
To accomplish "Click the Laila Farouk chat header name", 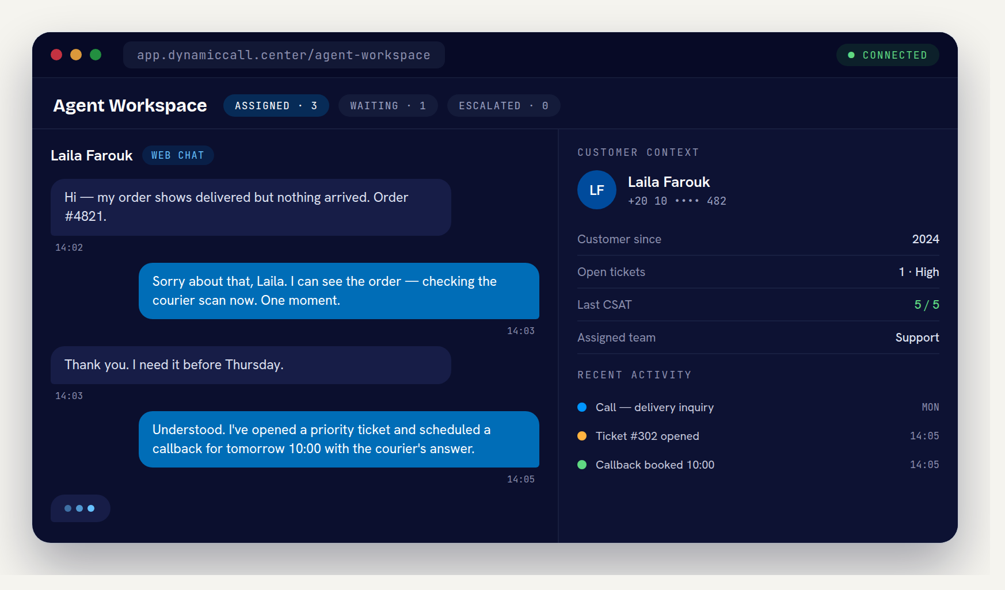I will tap(92, 156).
